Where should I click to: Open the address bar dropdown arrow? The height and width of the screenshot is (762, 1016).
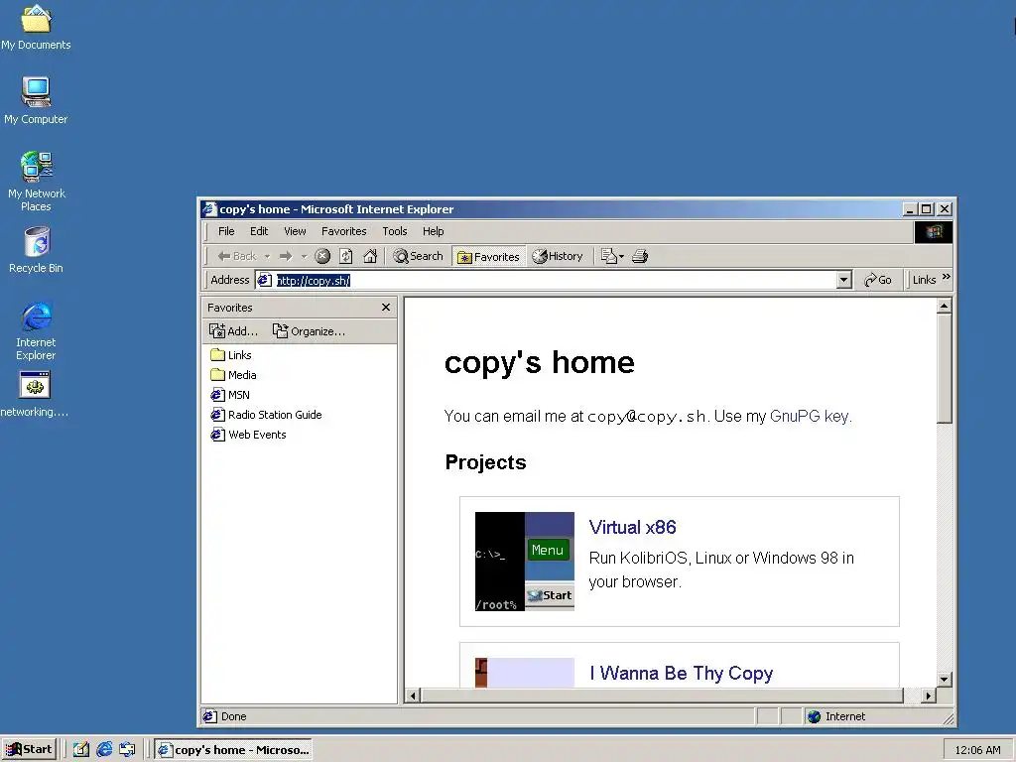[x=843, y=280]
